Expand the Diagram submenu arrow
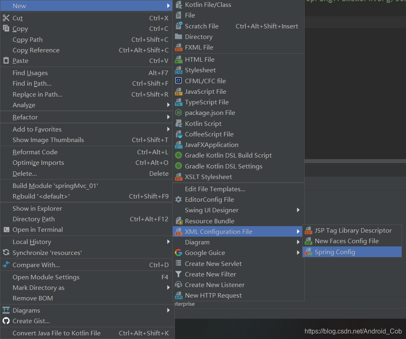This screenshot has height=339, width=406. (x=298, y=242)
